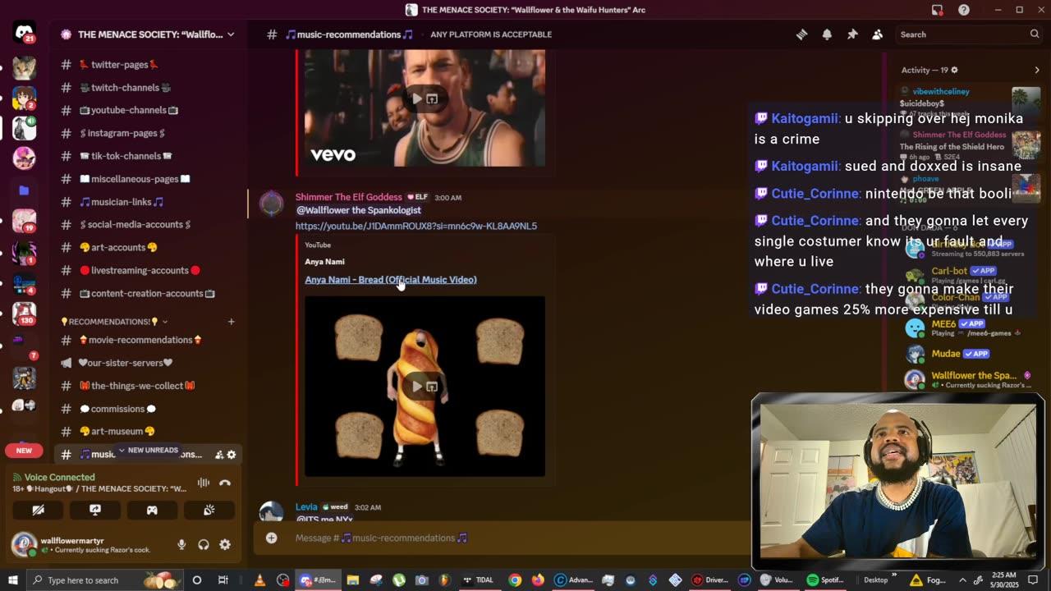Click Shimmer The Elf Goddess username
Viewport: 1051px width, 591px height.
click(x=349, y=197)
